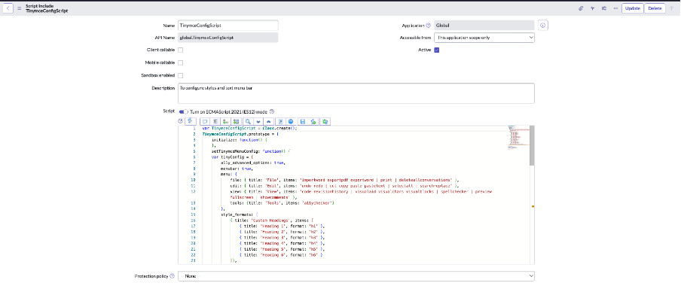
Task: Open editor help blue circle icon
Action: pyautogui.click(x=291, y=121)
